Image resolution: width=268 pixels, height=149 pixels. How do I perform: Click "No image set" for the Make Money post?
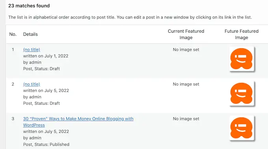[x=186, y=119]
